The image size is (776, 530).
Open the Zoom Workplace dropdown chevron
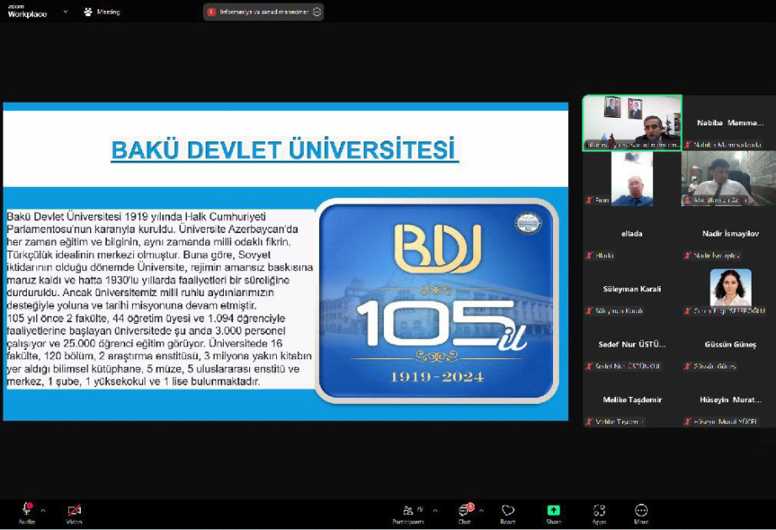click(66, 12)
